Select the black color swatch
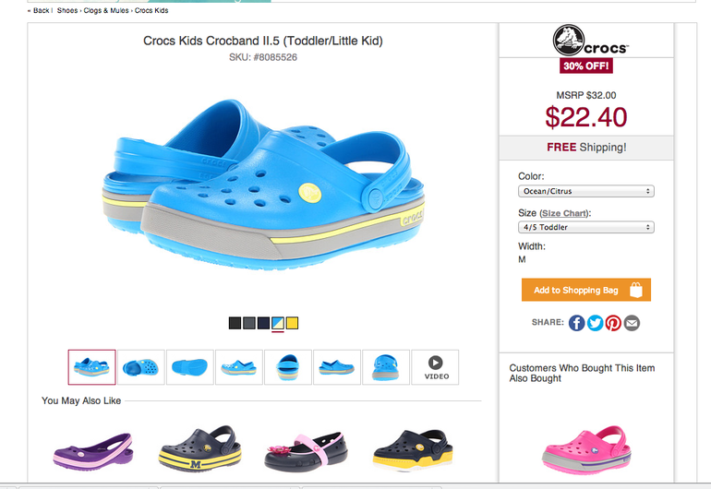Viewport: 711px width, 489px height. click(x=235, y=323)
